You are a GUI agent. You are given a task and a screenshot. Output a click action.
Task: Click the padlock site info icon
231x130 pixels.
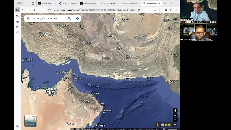pos(54,10)
